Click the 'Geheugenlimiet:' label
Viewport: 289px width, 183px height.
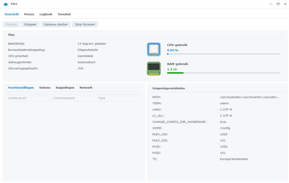(x=20, y=62)
